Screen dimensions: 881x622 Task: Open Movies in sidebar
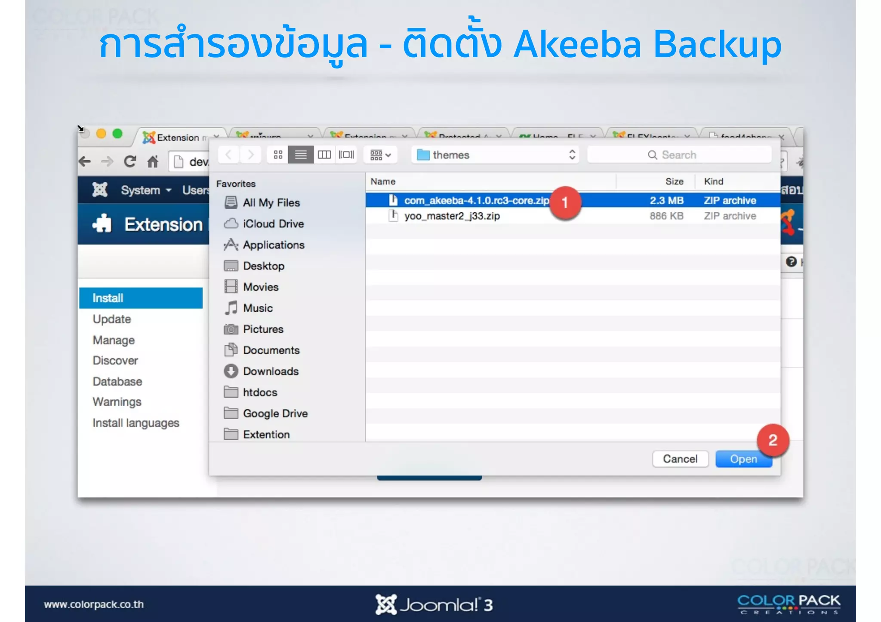point(261,287)
